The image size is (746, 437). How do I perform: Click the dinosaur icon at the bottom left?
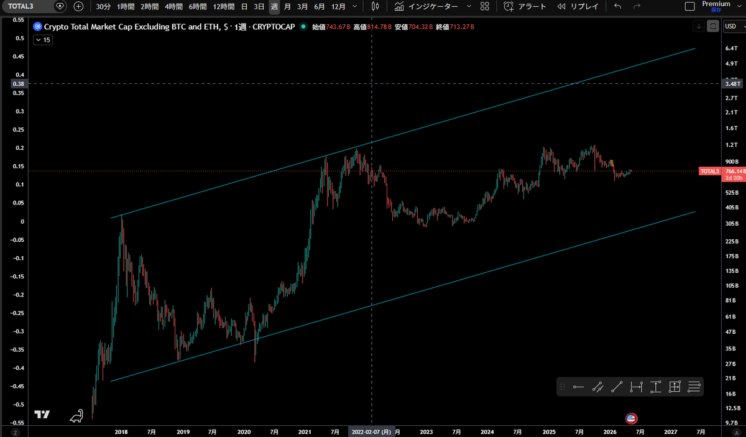pyautogui.click(x=76, y=415)
